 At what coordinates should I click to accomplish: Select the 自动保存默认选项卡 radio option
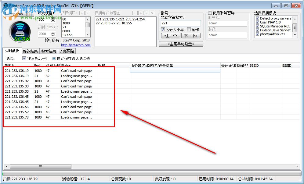(x=53, y=58)
